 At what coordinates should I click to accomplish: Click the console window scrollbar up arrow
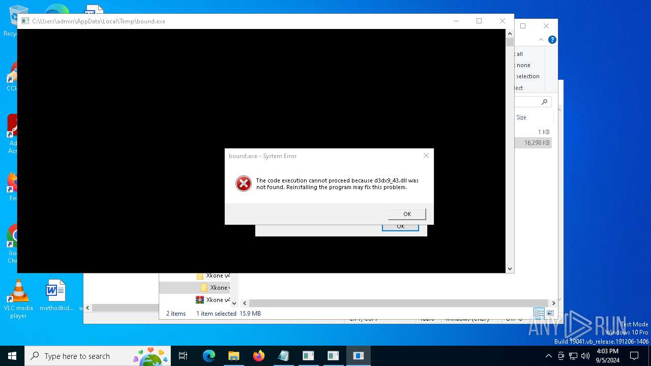click(510, 34)
